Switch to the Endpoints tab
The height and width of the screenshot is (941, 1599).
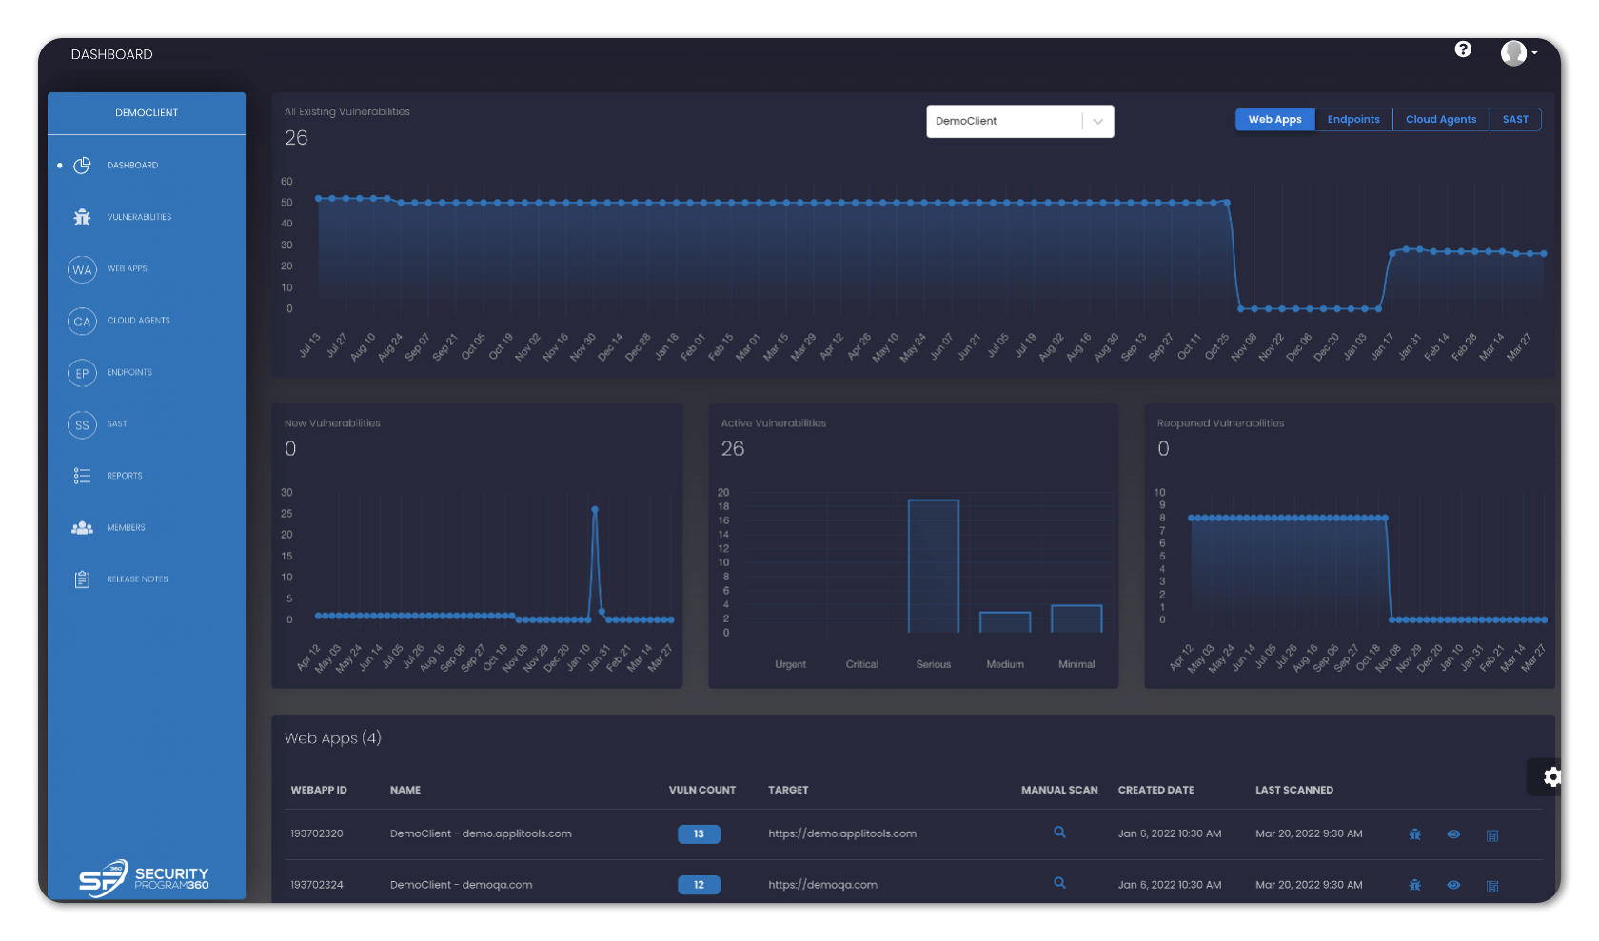(1353, 119)
